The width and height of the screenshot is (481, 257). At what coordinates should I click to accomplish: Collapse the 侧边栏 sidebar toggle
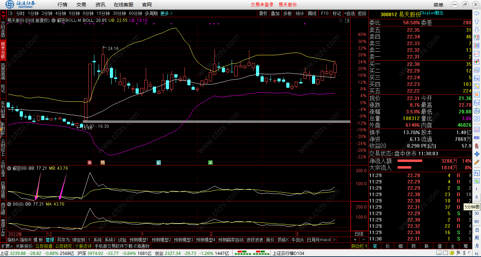[360, 246]
